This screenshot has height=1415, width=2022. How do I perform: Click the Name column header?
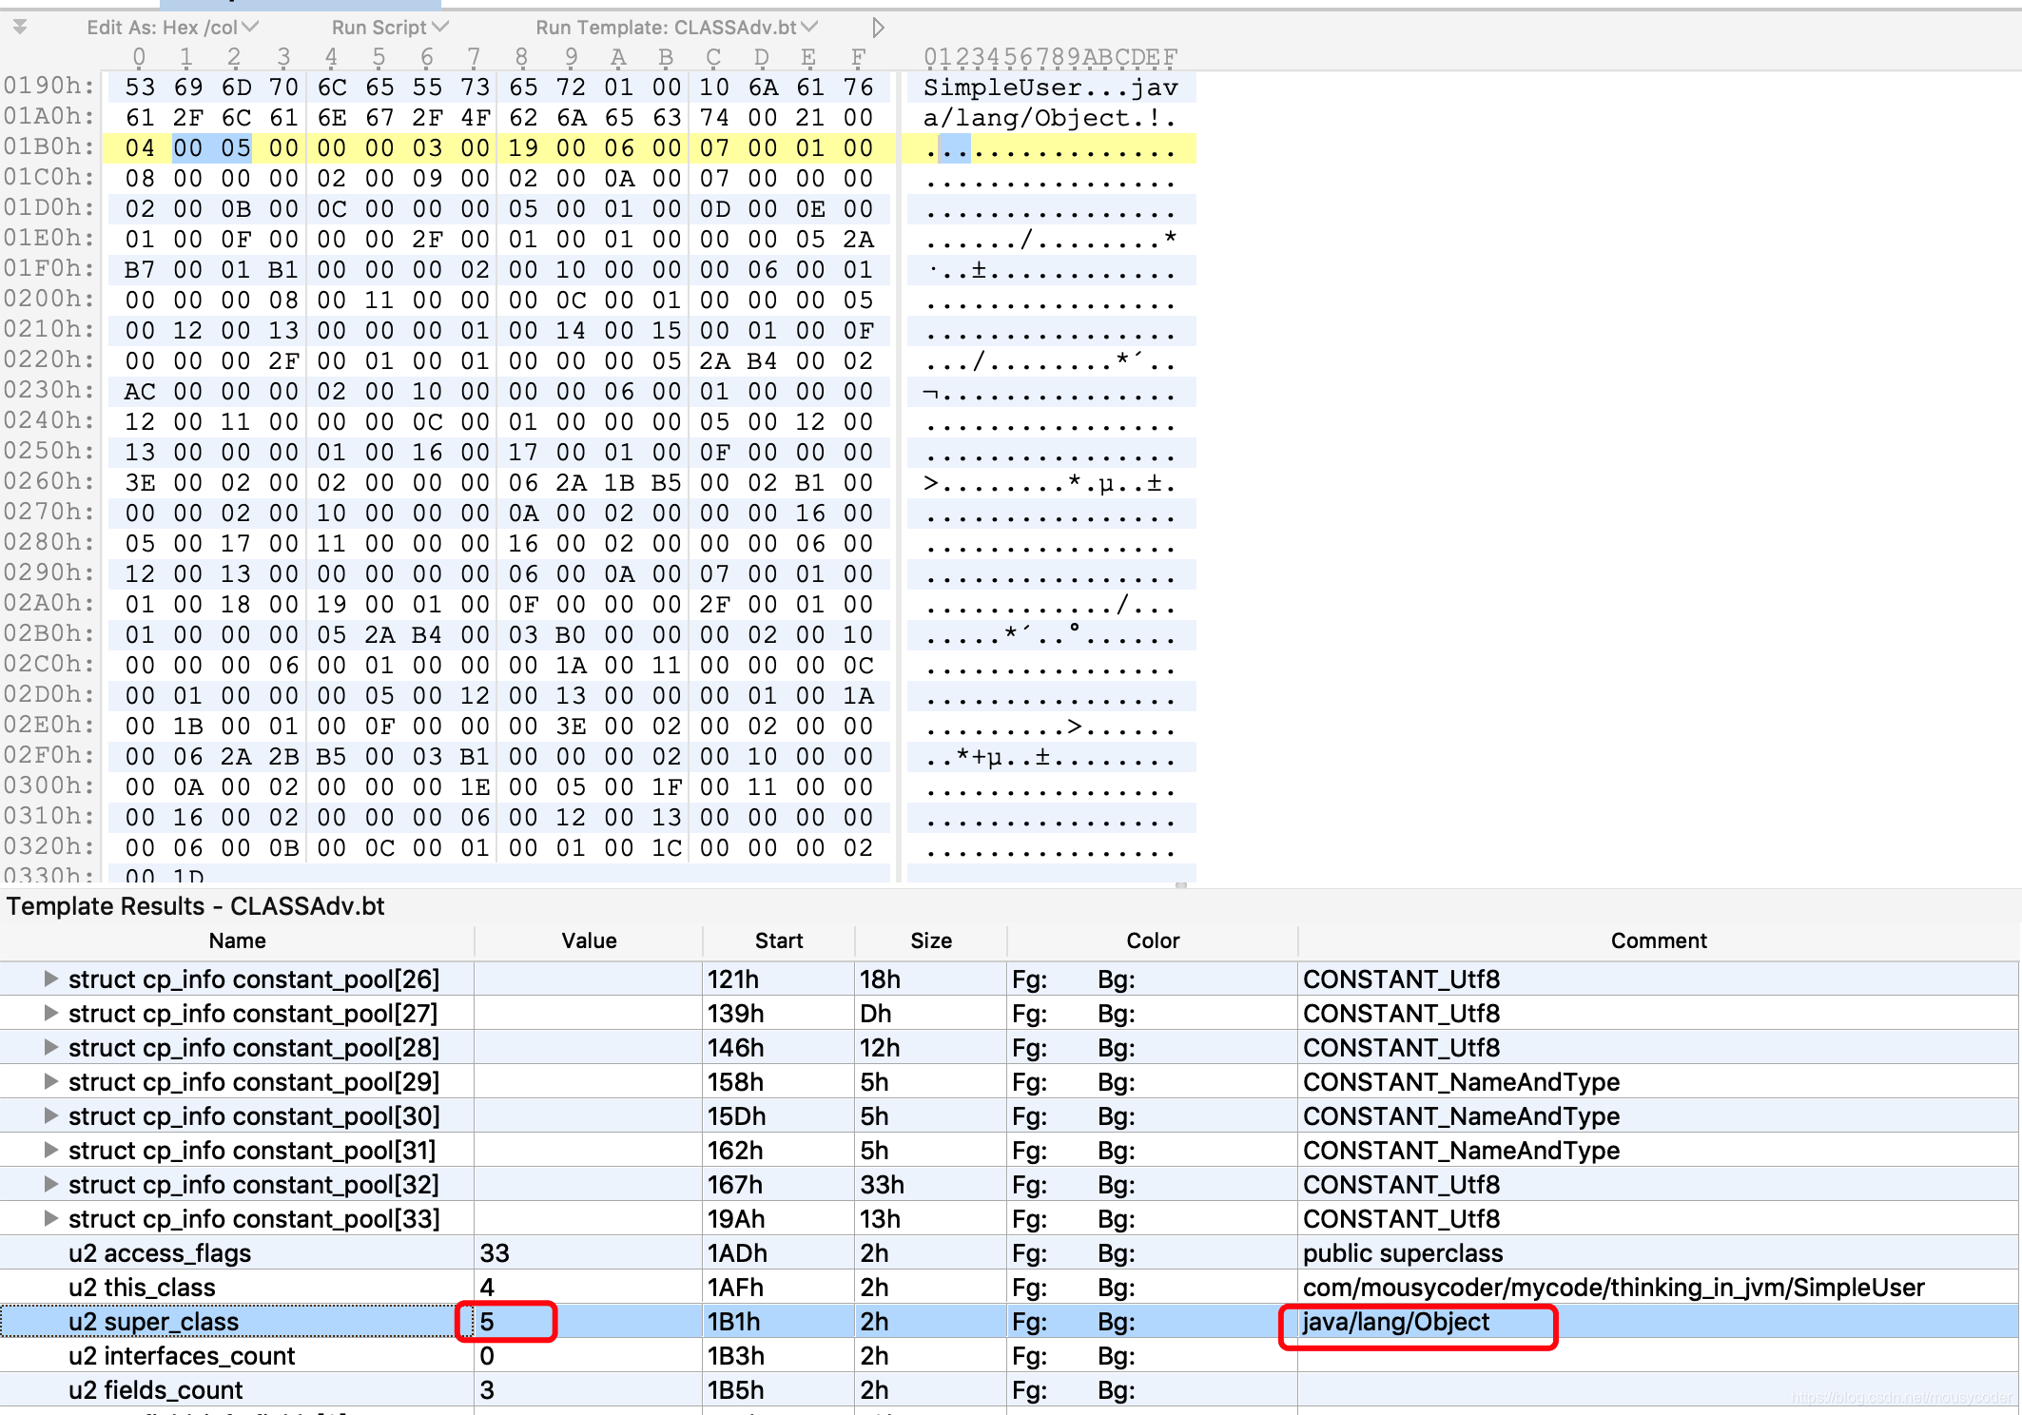(237, 940)
